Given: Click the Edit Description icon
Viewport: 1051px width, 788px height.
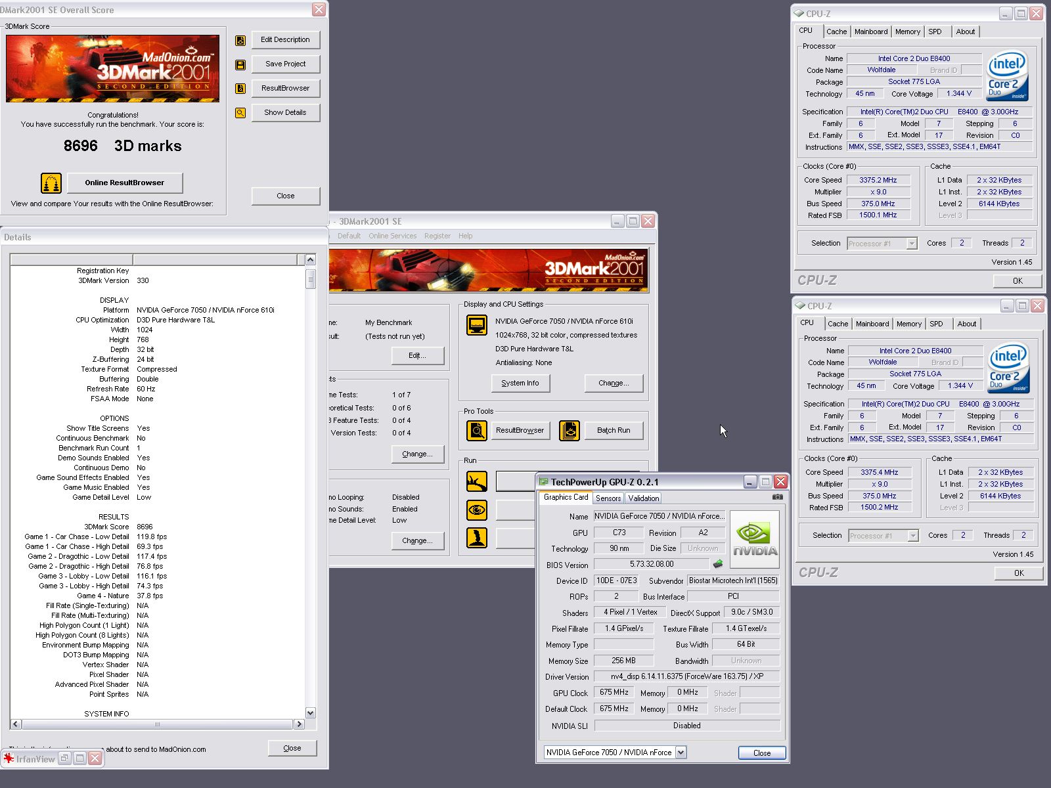Looking at the screenshot, I should (240, 41).
